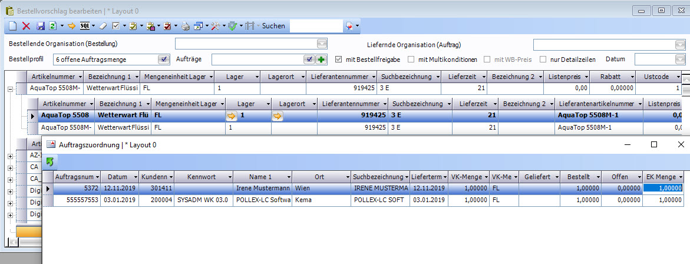Save using the floppy disk icon

tap(41, 26)
